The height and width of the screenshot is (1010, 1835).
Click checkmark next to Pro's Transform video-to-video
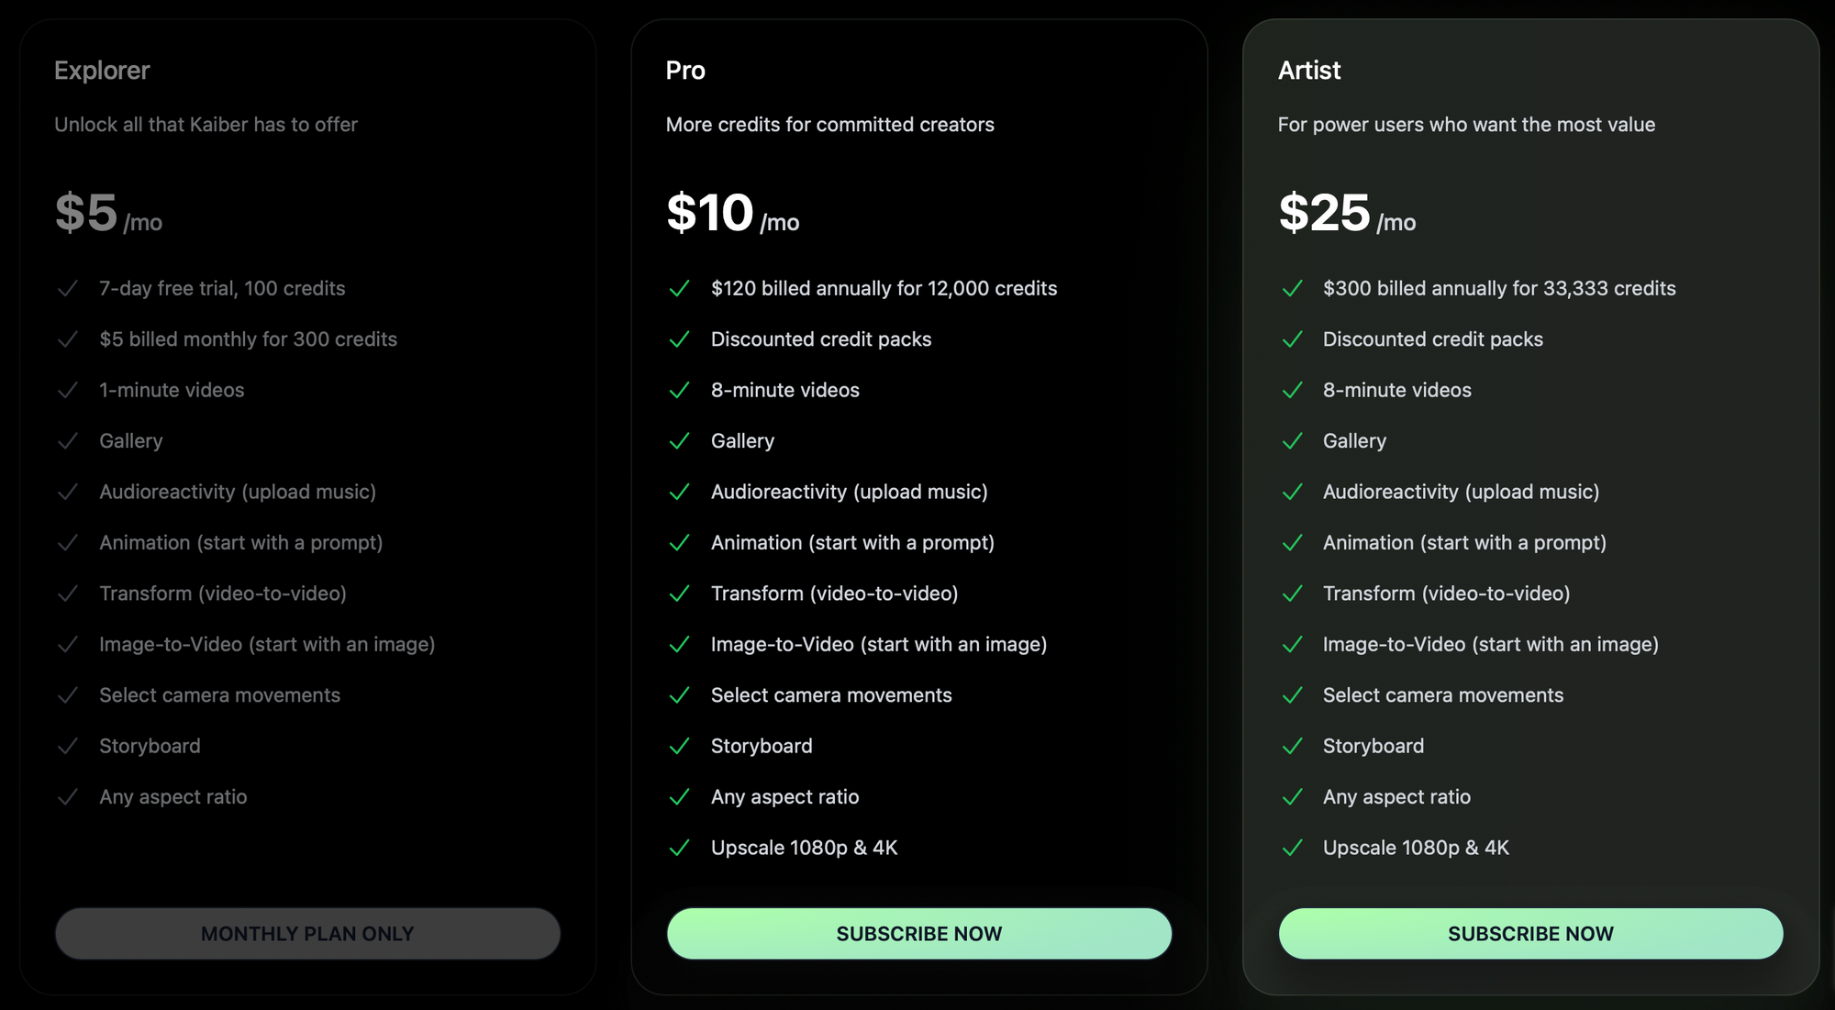click(x=679, y=594)
